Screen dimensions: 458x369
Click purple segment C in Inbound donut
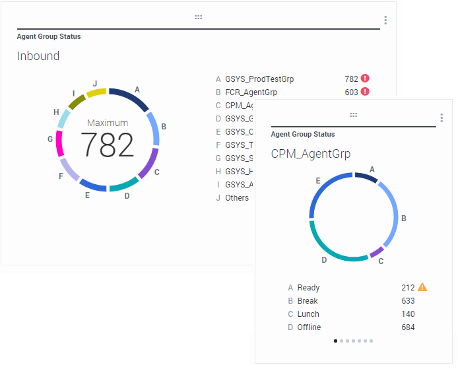[150, 164]
